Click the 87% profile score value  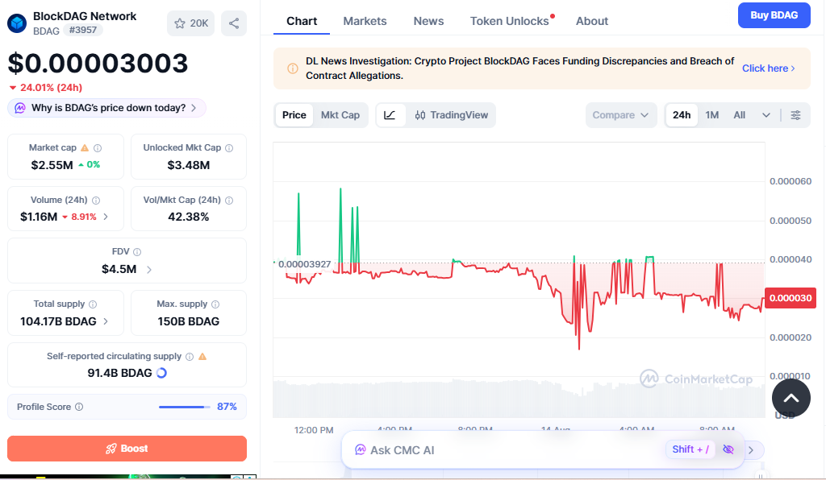coord(227,407)
